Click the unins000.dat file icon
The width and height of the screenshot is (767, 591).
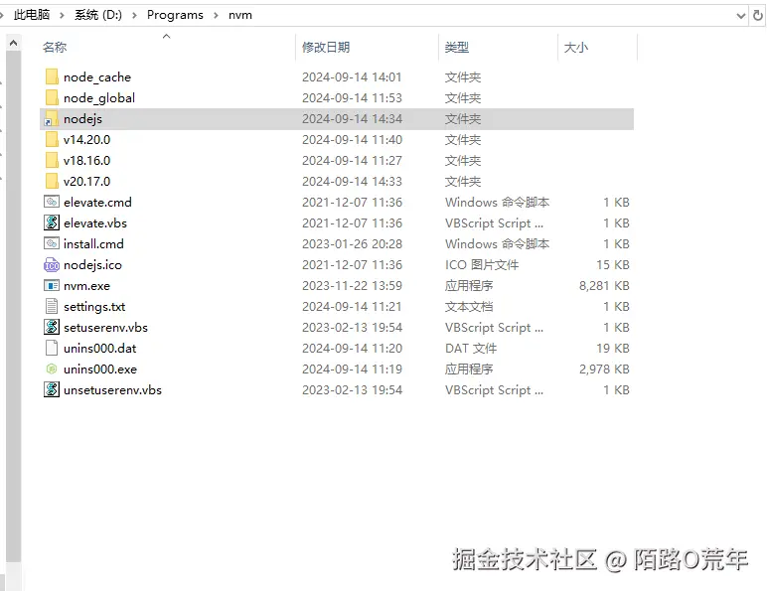pos(52,349)
